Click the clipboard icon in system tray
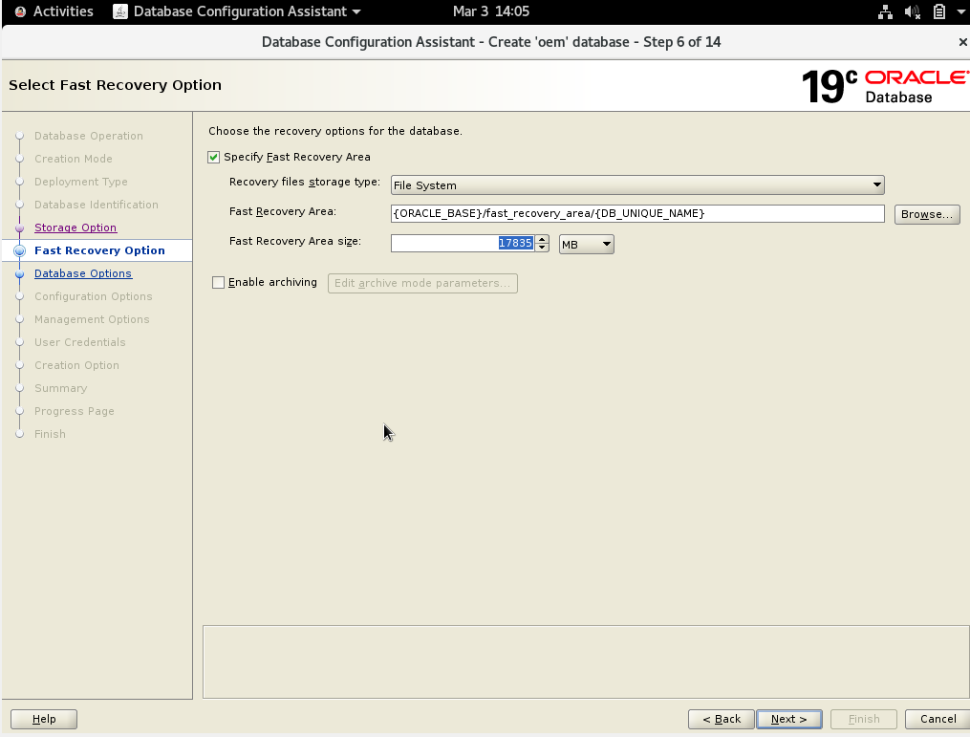Screen dimensions: 970x737 point(939,11)
